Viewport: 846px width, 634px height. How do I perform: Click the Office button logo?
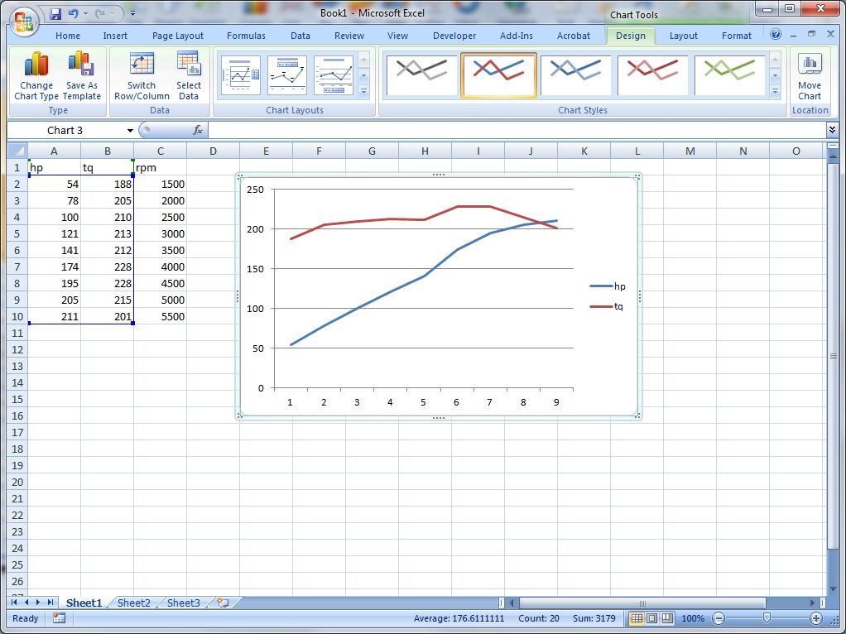[x=23, y=20]
